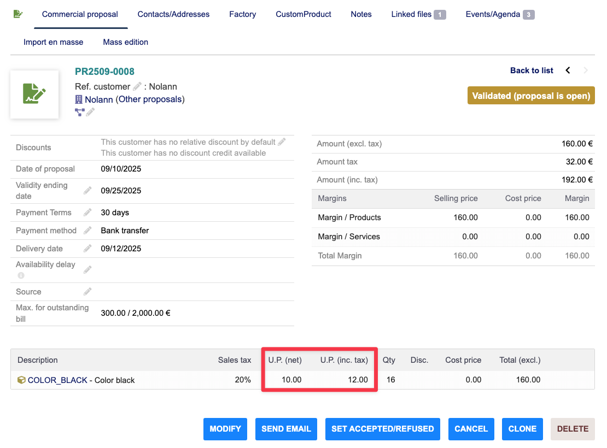Open the Other proposals link
This screenshot has height=448, width=607.
point(150,99)
